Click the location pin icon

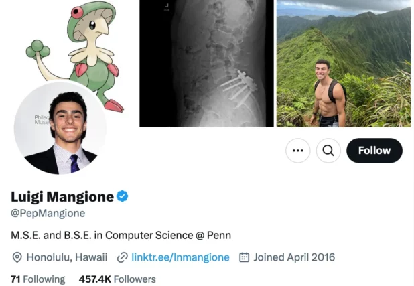click(x=17, y=257)
